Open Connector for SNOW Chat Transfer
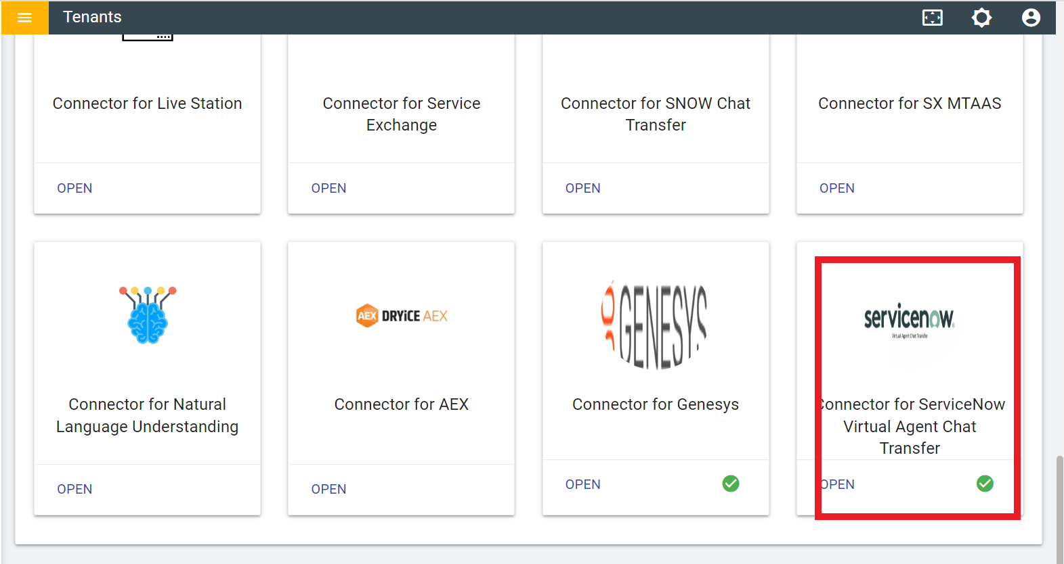 coord(582,188)
